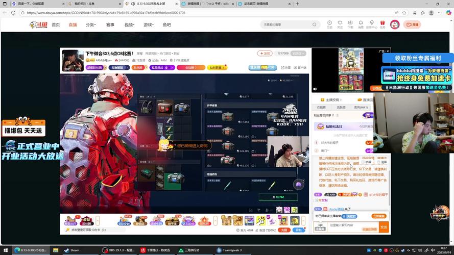Image resolution: width=454 pixels, height=255 pixels.
Task: Expand the 游戏 dropdown menu
Action: [x=149, y=24]
